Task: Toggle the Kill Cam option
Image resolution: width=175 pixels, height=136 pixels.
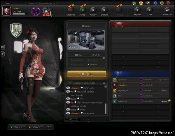Action: (92, 60)
